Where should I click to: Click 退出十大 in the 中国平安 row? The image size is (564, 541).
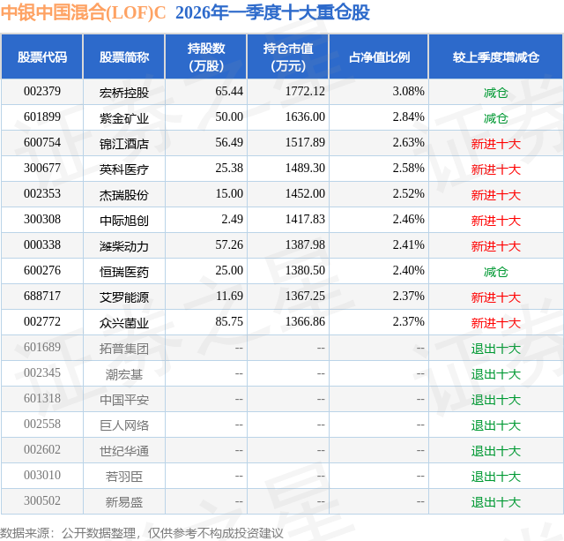coord(496,400)
